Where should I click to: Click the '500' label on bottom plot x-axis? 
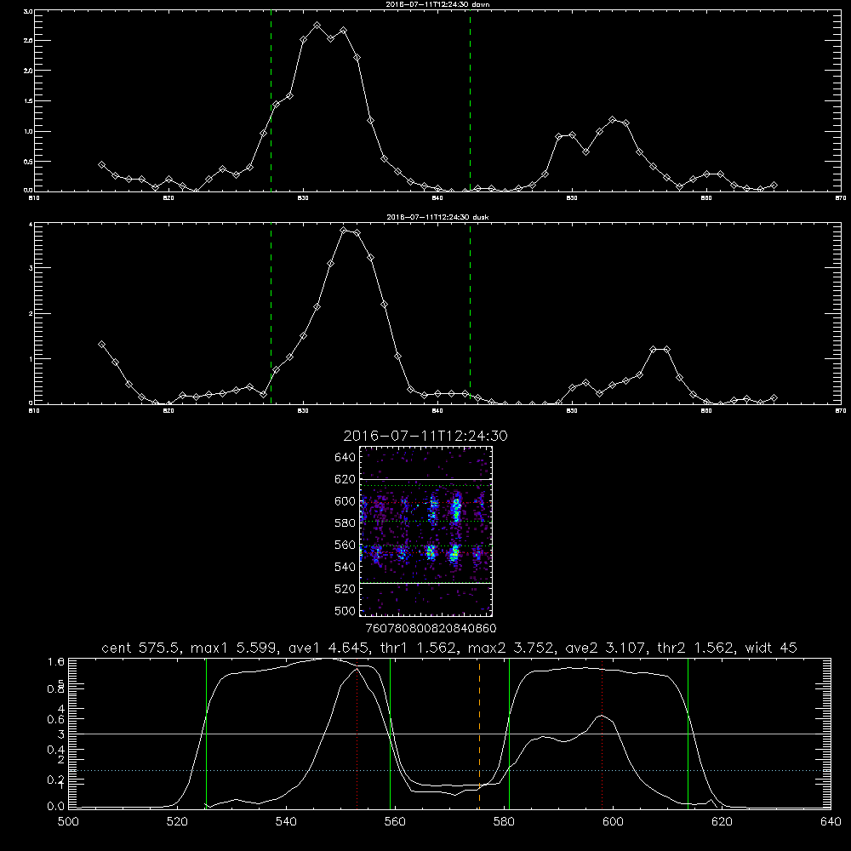pyautogui.click(x=68, y=822)
